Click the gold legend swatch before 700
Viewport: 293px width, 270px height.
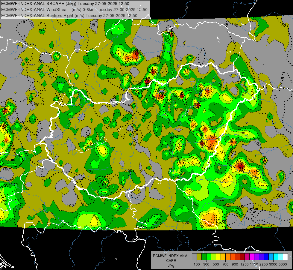(x=223, y=257)
